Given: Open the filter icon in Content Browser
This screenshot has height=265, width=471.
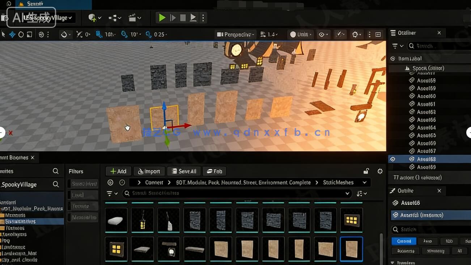Looking at the screenshot, I should click(x=110, y=193).
